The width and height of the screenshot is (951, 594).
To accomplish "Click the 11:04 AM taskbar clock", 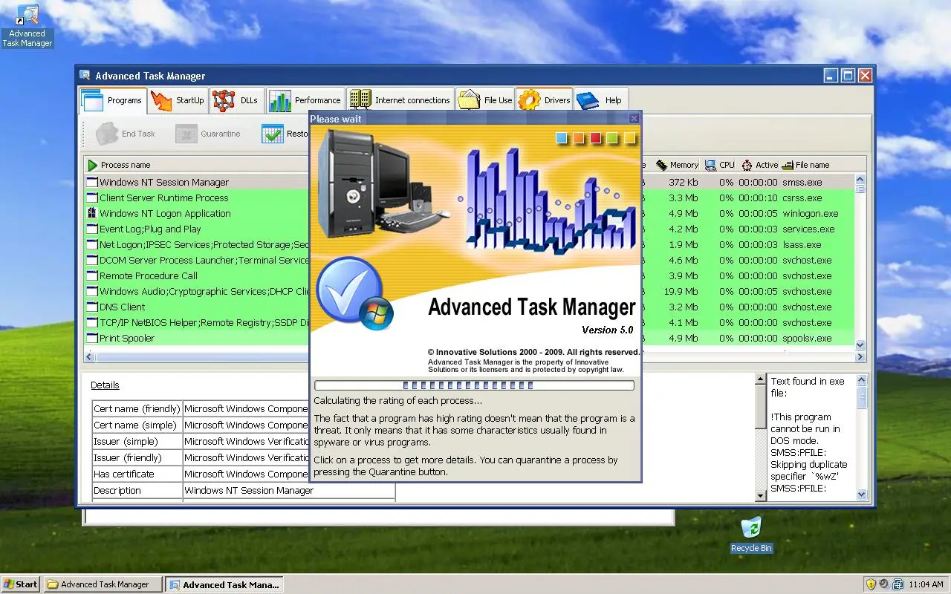I will click(x=926, y=584).
